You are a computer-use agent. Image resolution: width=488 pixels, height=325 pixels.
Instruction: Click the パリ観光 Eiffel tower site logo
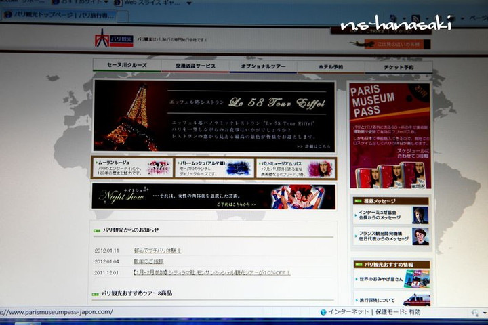click(114, 39)
